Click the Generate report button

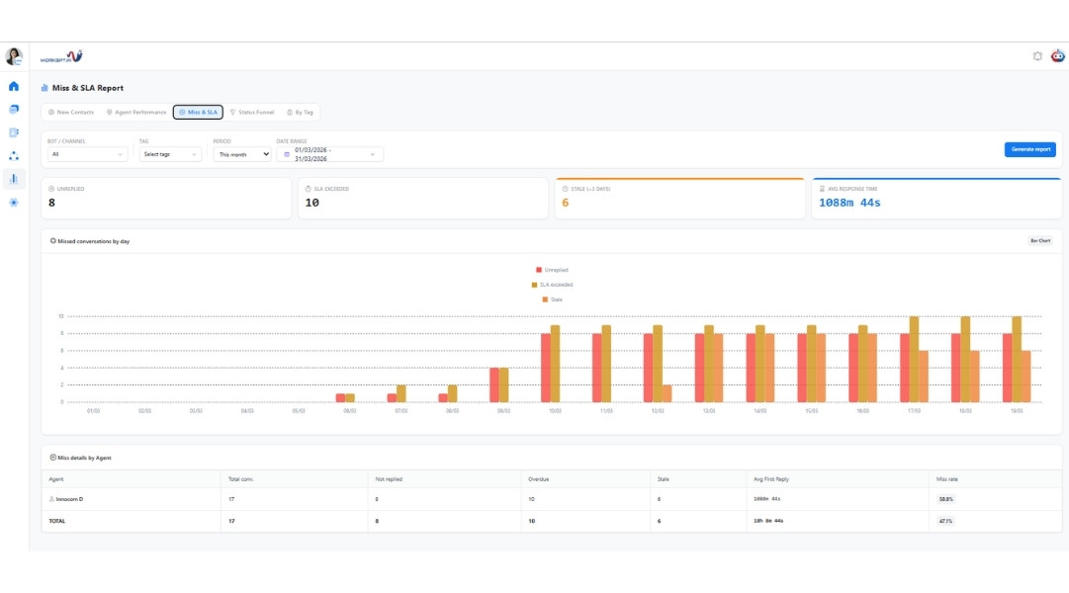coord(1030,149)
